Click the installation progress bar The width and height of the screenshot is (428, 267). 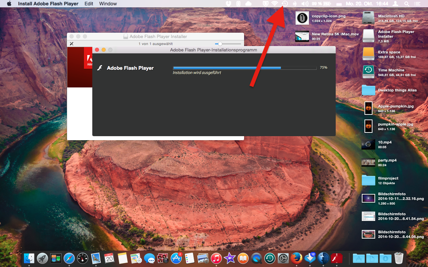244,68
